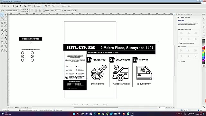
Task: Select the Pen drawing tool
Action: click(2, 34)
